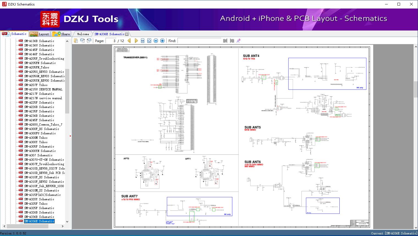Click the Find search field
This screenshot has width=418, height=236.
[x=199, y=41]
